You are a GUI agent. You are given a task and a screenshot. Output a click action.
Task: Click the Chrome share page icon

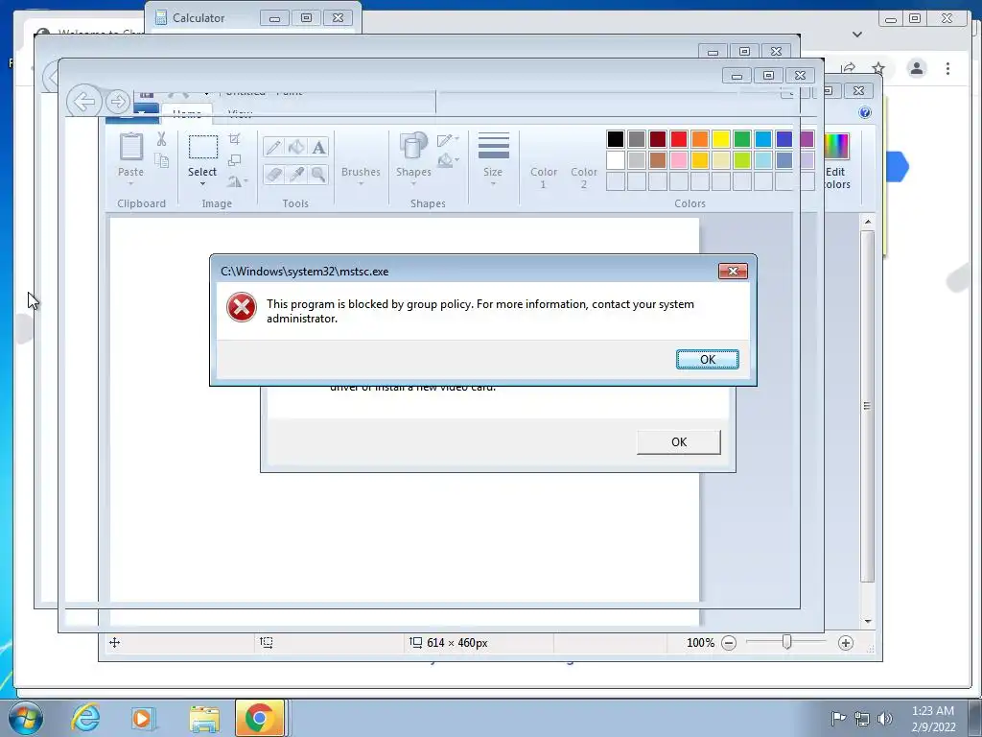pyautogui.click(x=849, y=68)
